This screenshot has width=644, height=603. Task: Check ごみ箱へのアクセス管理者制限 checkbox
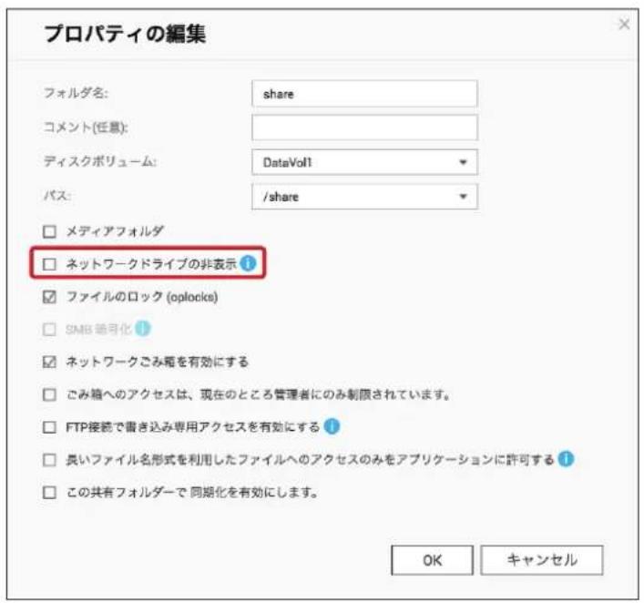(x=49, y=394)
